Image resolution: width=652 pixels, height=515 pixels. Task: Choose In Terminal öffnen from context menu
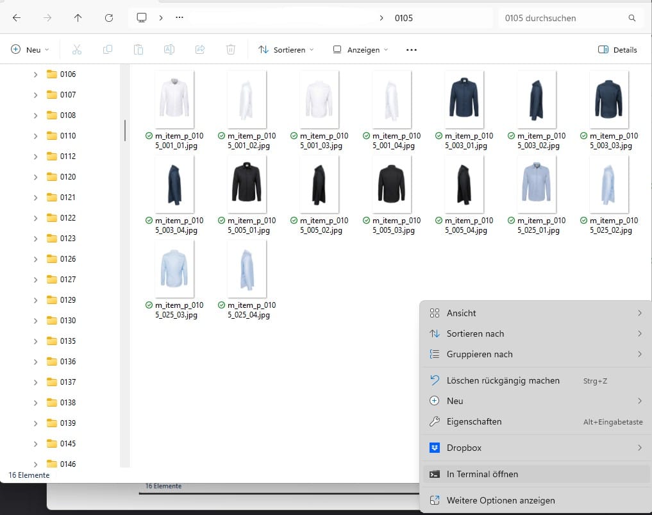pos(482,474)
